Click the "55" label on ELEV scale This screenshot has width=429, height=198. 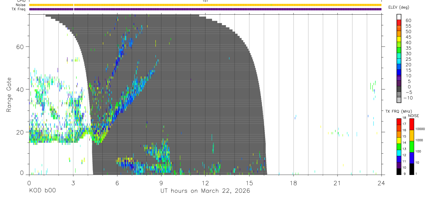408,26
